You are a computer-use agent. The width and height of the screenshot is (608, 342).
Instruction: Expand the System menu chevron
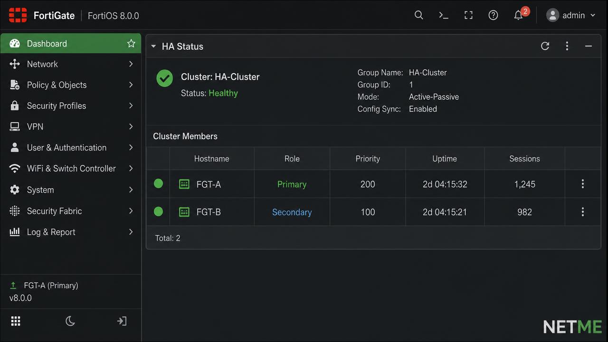[131, 190]
